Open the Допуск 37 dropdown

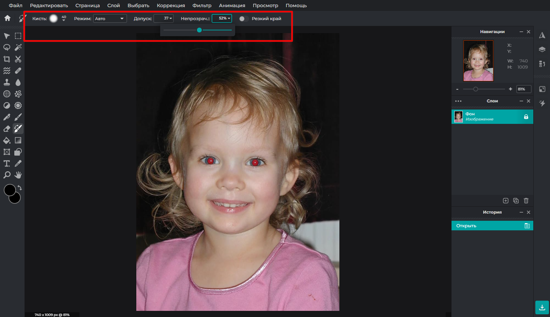coord(164,18)
